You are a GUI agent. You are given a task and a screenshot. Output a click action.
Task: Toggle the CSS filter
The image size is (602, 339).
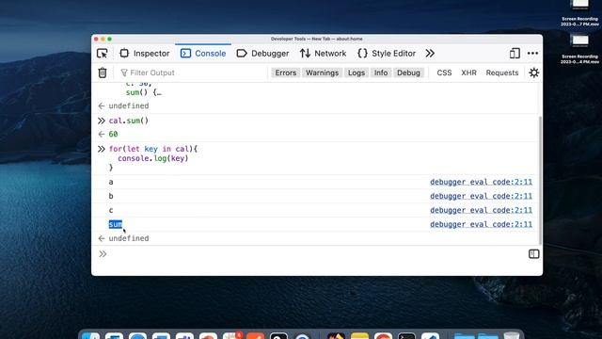(x=444, y=73)
